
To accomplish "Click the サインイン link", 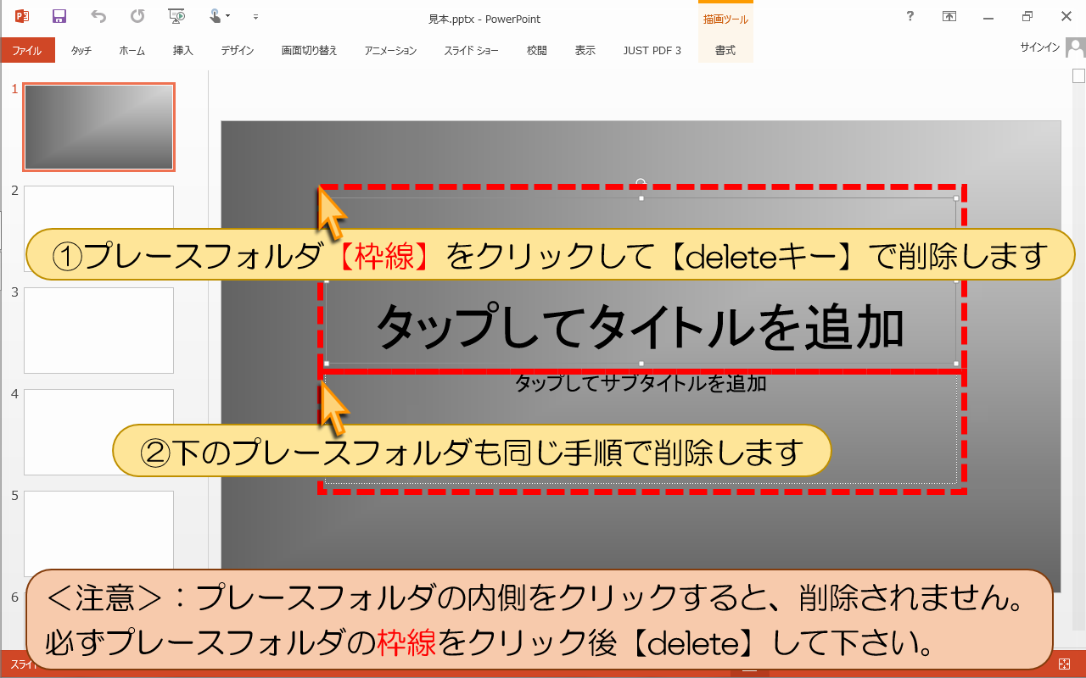I will [x=1039, y=48].
